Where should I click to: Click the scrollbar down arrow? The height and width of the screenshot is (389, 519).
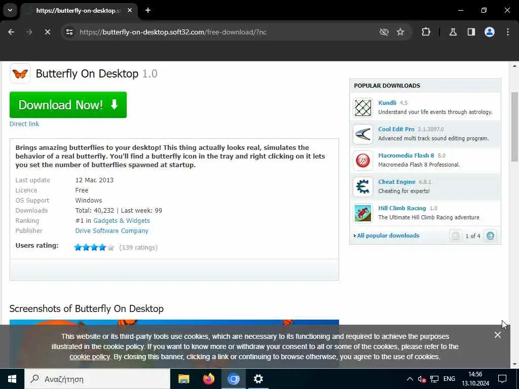click(515, 364)
